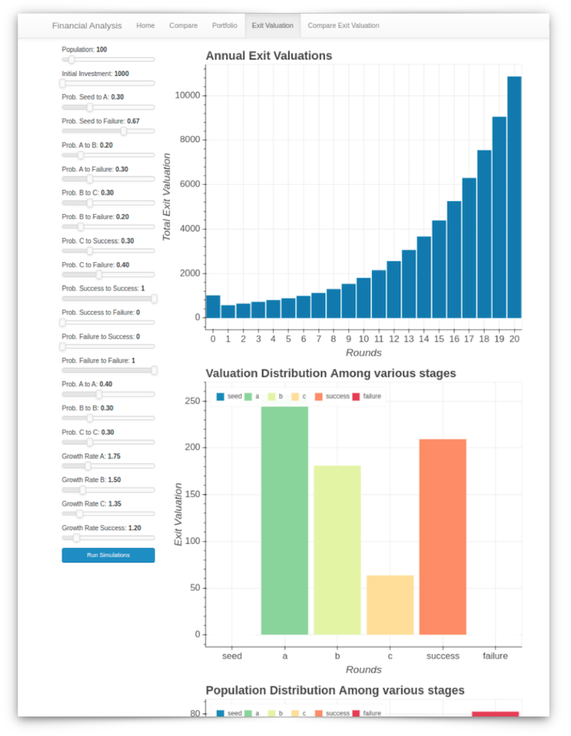Click the round 20 bar in Annual Exit Valuations
Viewport: 571px width, 736px height.
tap(514, 197)
